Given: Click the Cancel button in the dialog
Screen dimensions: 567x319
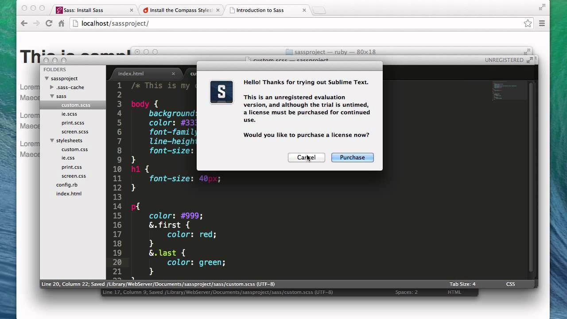Looking at the screenshot, I should 306,157.
